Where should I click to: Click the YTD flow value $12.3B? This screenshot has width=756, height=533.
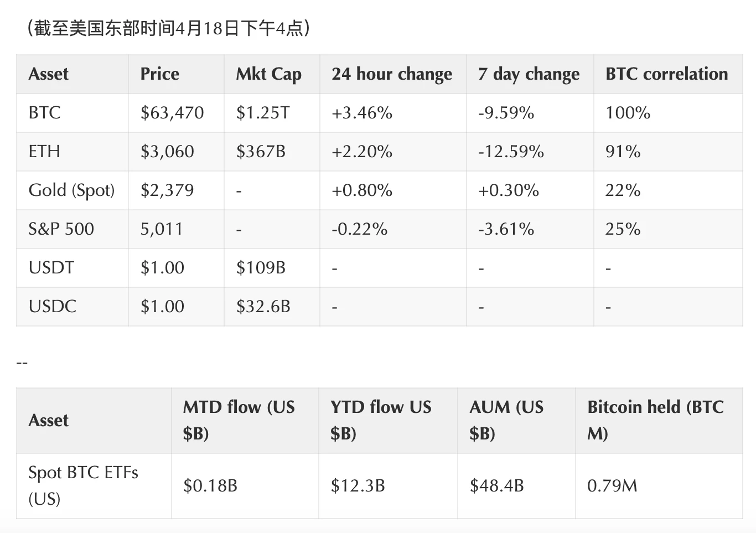pyautogui.click(x=358, y=486)
